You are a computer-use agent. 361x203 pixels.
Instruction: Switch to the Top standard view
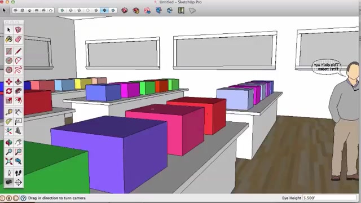(x=23, y=10)
